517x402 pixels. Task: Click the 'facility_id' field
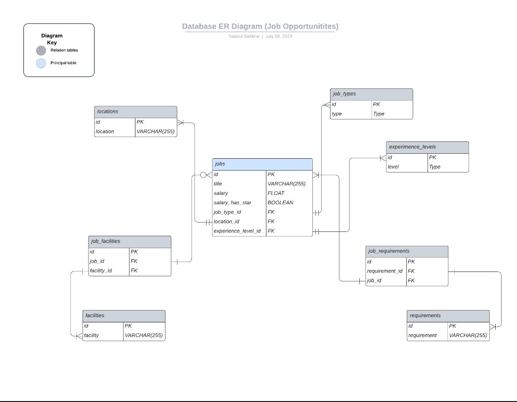[100, 271]
